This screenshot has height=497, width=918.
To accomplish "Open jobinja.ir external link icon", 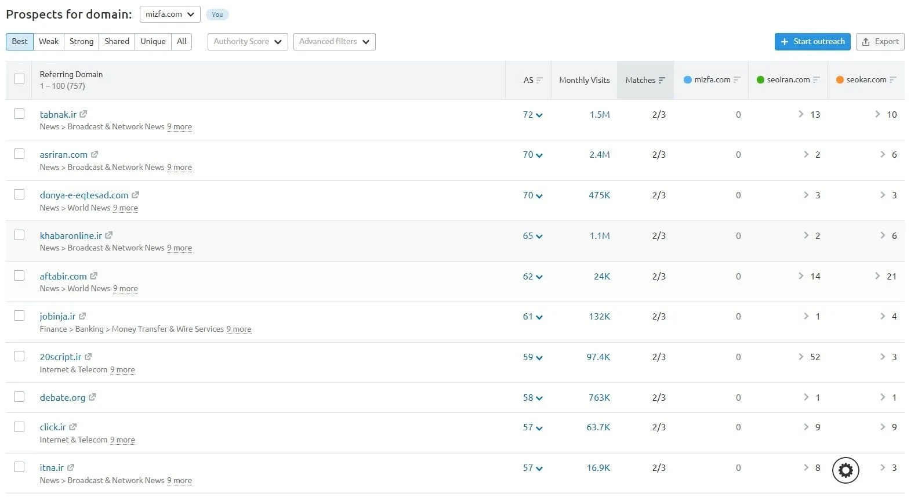I will click(82, 316).
